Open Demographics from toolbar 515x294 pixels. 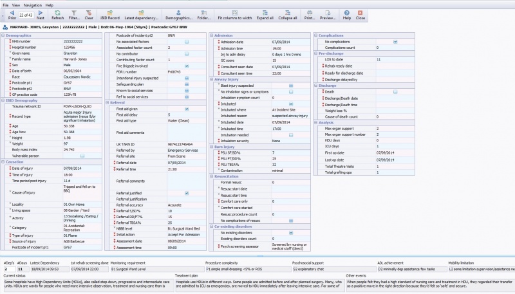tap(179, 15)
